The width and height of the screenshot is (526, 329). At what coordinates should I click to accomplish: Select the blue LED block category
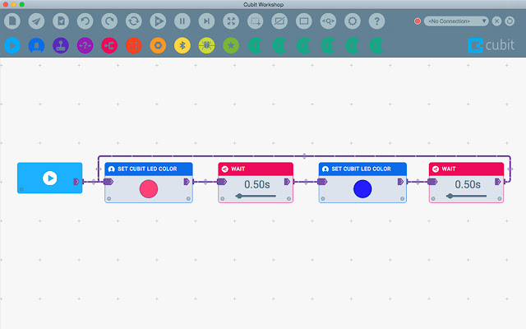pos(36,45)
